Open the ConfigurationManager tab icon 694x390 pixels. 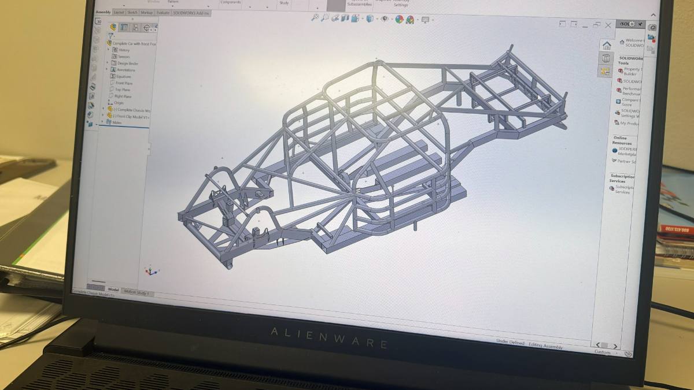coord(135,27)
